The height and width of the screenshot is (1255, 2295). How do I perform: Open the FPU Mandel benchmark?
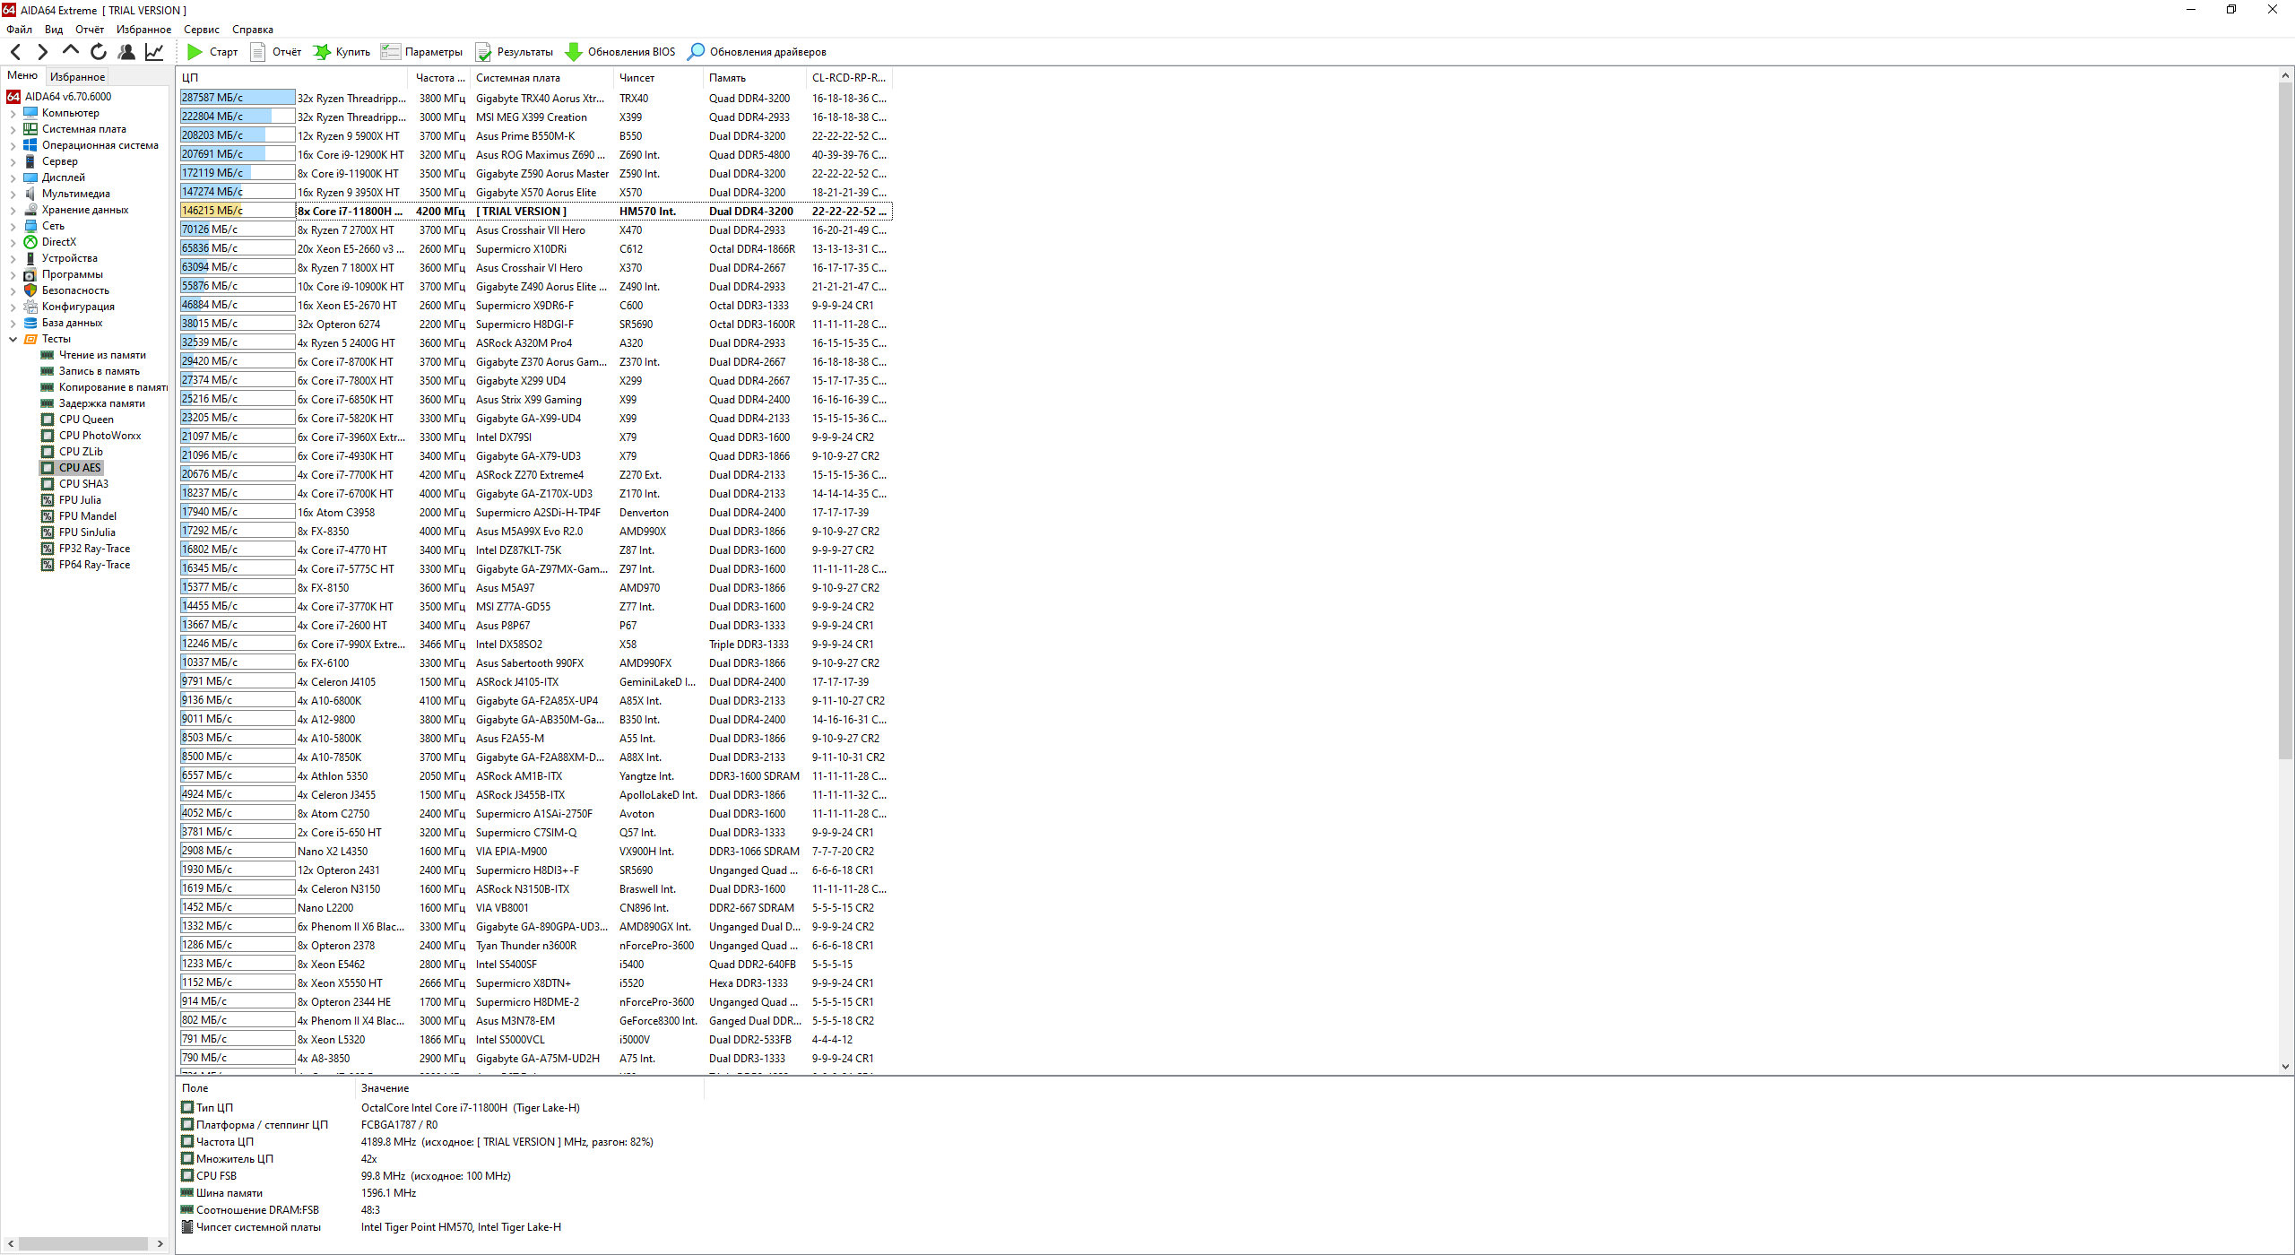pyautogui.click(x=87, y=516)
